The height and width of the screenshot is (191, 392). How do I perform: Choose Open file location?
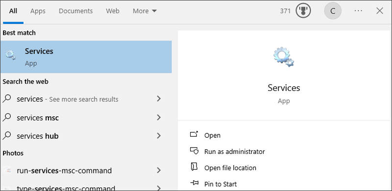point(230,168)
